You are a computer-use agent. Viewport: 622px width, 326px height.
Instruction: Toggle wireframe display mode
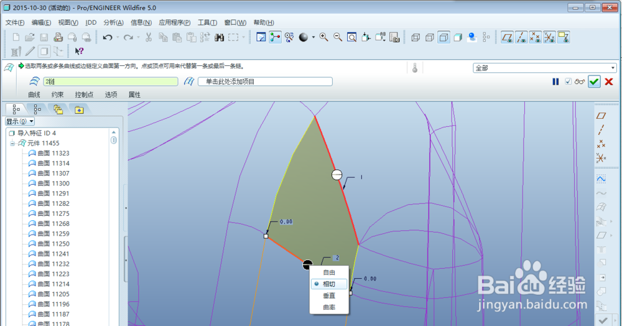click(x=415, y=37)
